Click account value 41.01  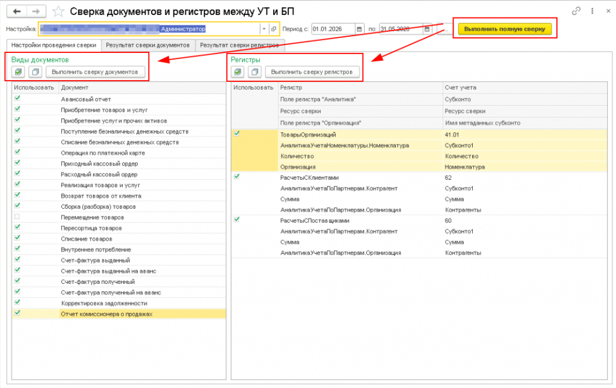coord(452,135)
